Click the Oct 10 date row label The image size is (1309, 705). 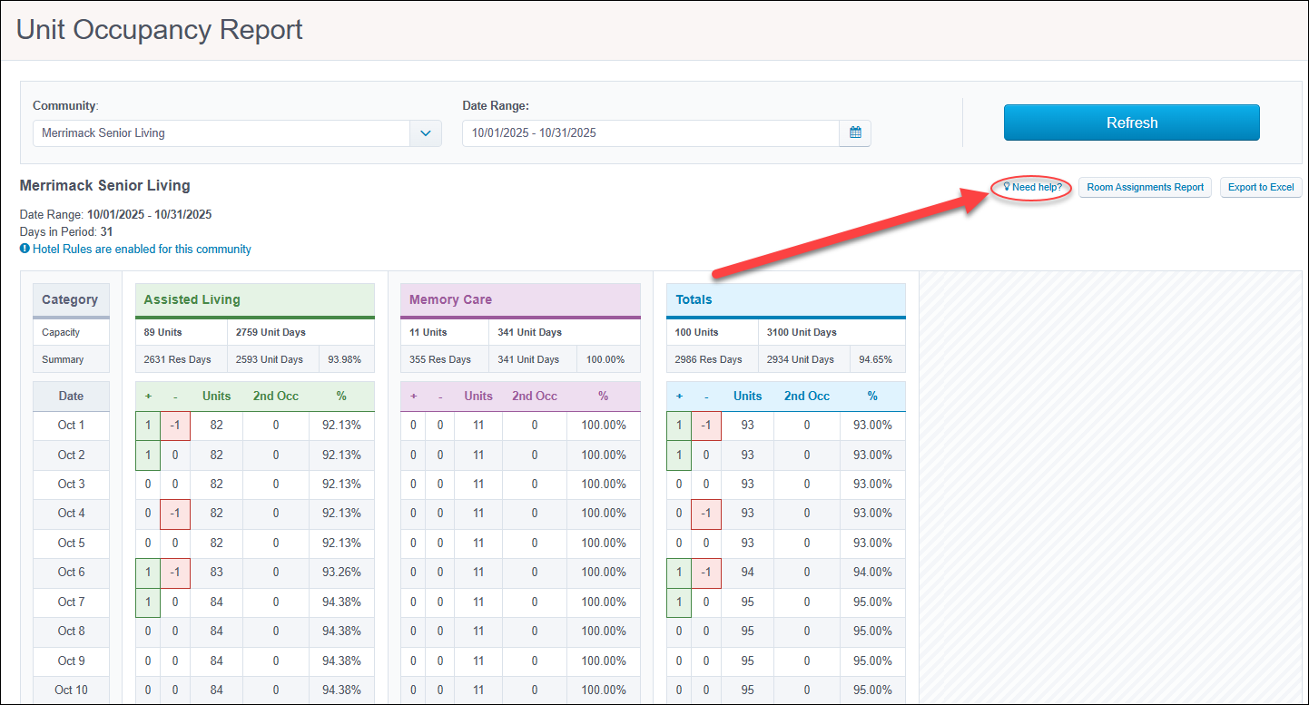tap(71, 690)
